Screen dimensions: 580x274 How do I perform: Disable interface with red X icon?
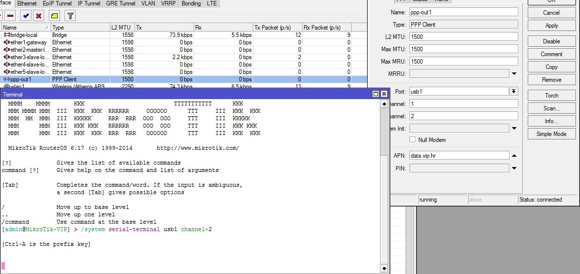38,16
